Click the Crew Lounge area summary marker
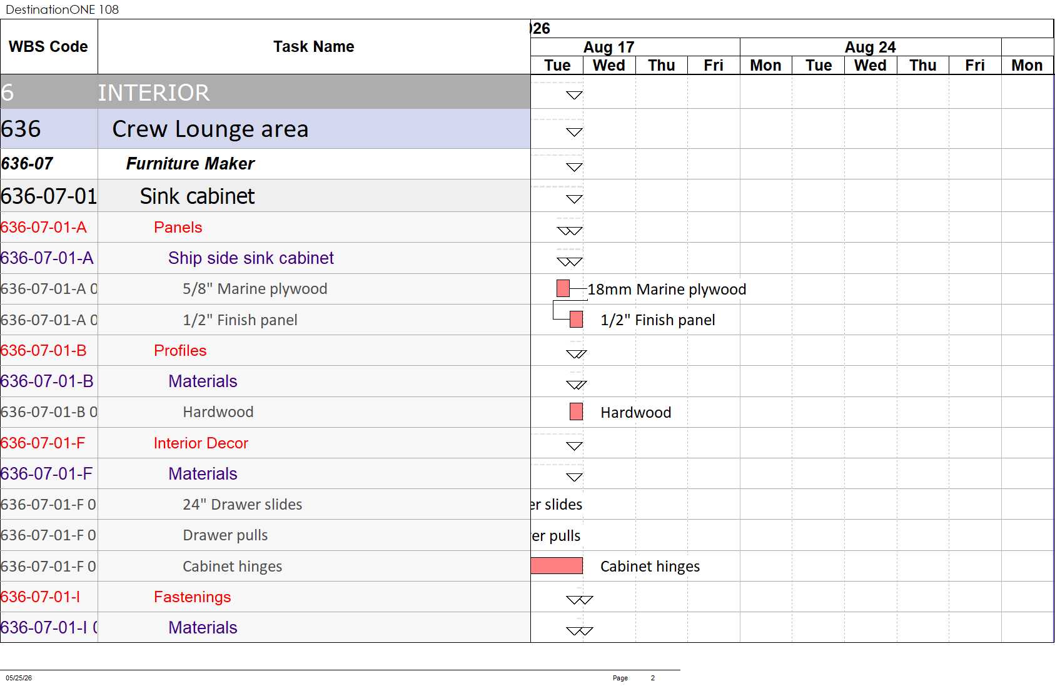This screenshot has width=1055, height=686. 574,132
